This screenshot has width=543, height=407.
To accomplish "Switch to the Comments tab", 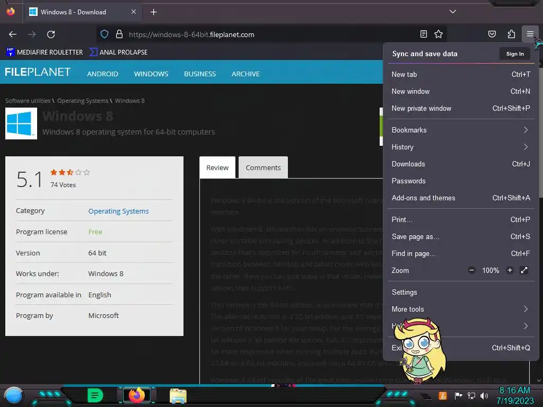I will click(x=263, y=167).
